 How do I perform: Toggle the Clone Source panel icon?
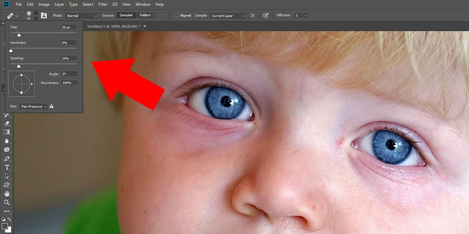(44, 15)
